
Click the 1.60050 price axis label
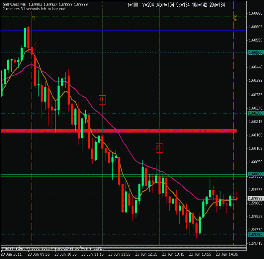point(256,162)
